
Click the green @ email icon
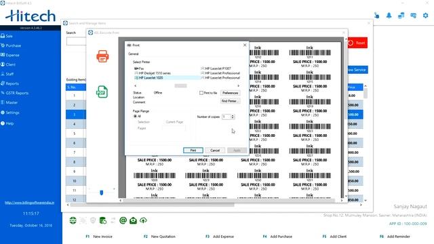(x=123, y=220)
